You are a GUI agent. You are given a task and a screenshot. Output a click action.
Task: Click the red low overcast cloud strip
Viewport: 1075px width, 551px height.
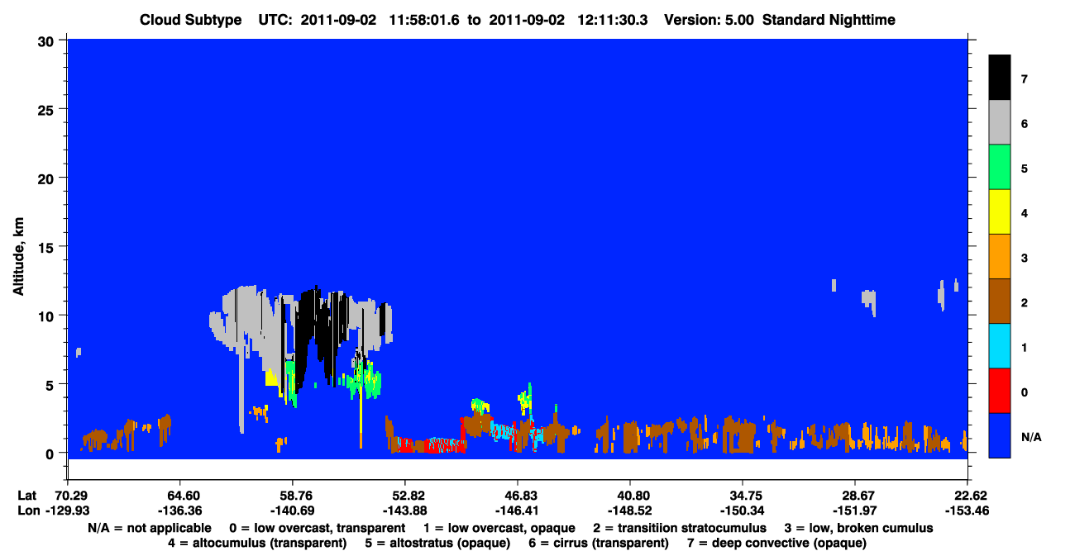click(x=426, y=446)
